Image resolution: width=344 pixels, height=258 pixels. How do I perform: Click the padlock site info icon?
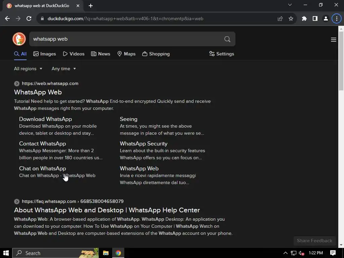click(x=42, y=19)
